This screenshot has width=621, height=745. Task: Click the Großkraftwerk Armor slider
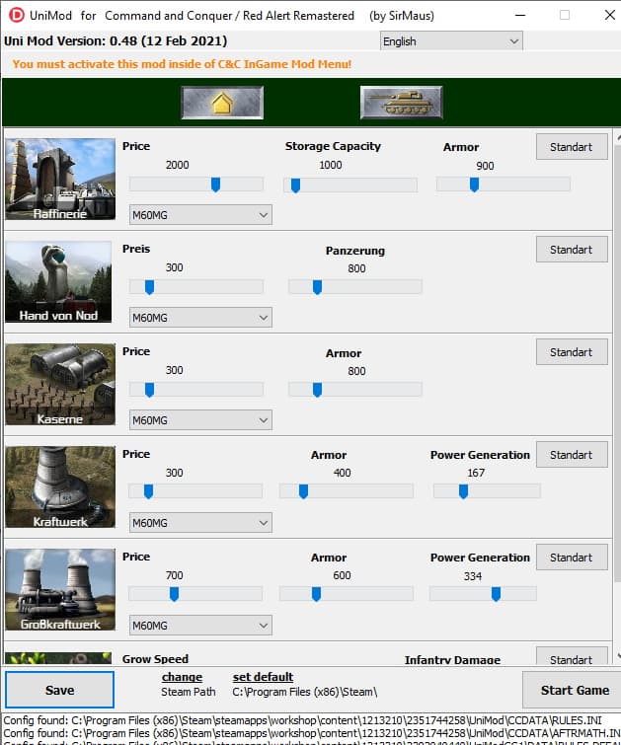click(x=347, y=594)
